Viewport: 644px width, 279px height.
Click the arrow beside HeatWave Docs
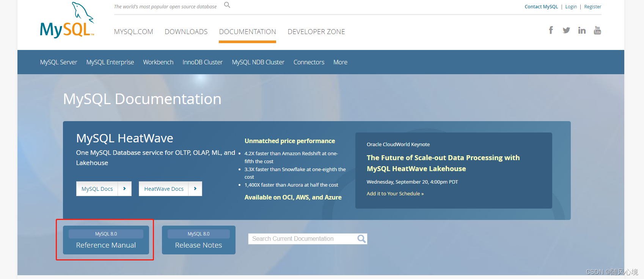tap(195, 189)
